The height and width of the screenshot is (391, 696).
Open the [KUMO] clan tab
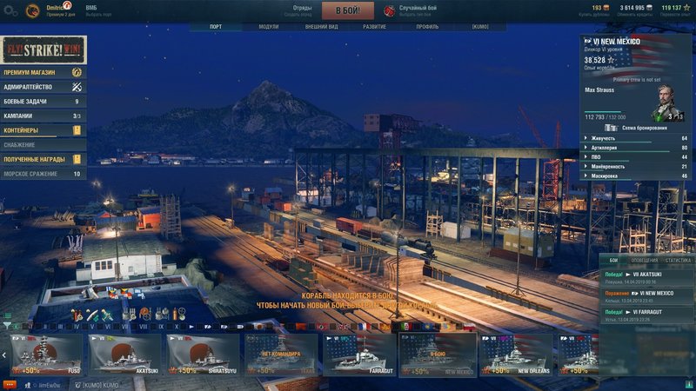(x=480, y=27)
